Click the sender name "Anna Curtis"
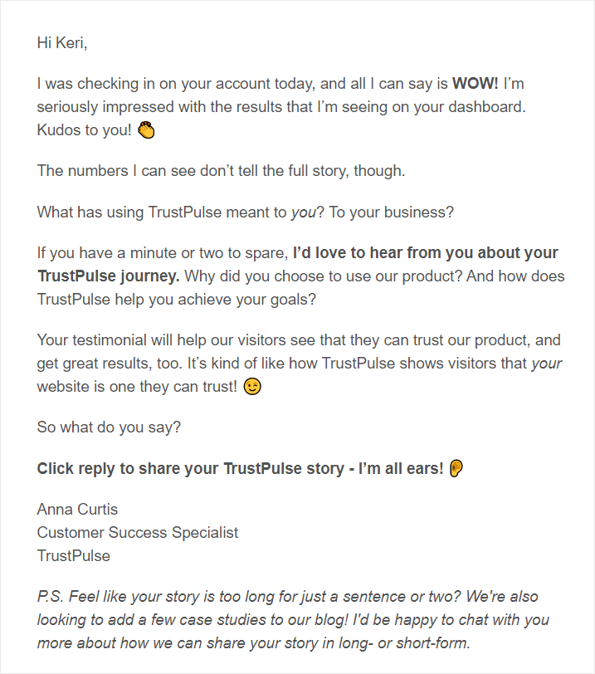Viewport: 595px width, 674px height. (77, 509)
